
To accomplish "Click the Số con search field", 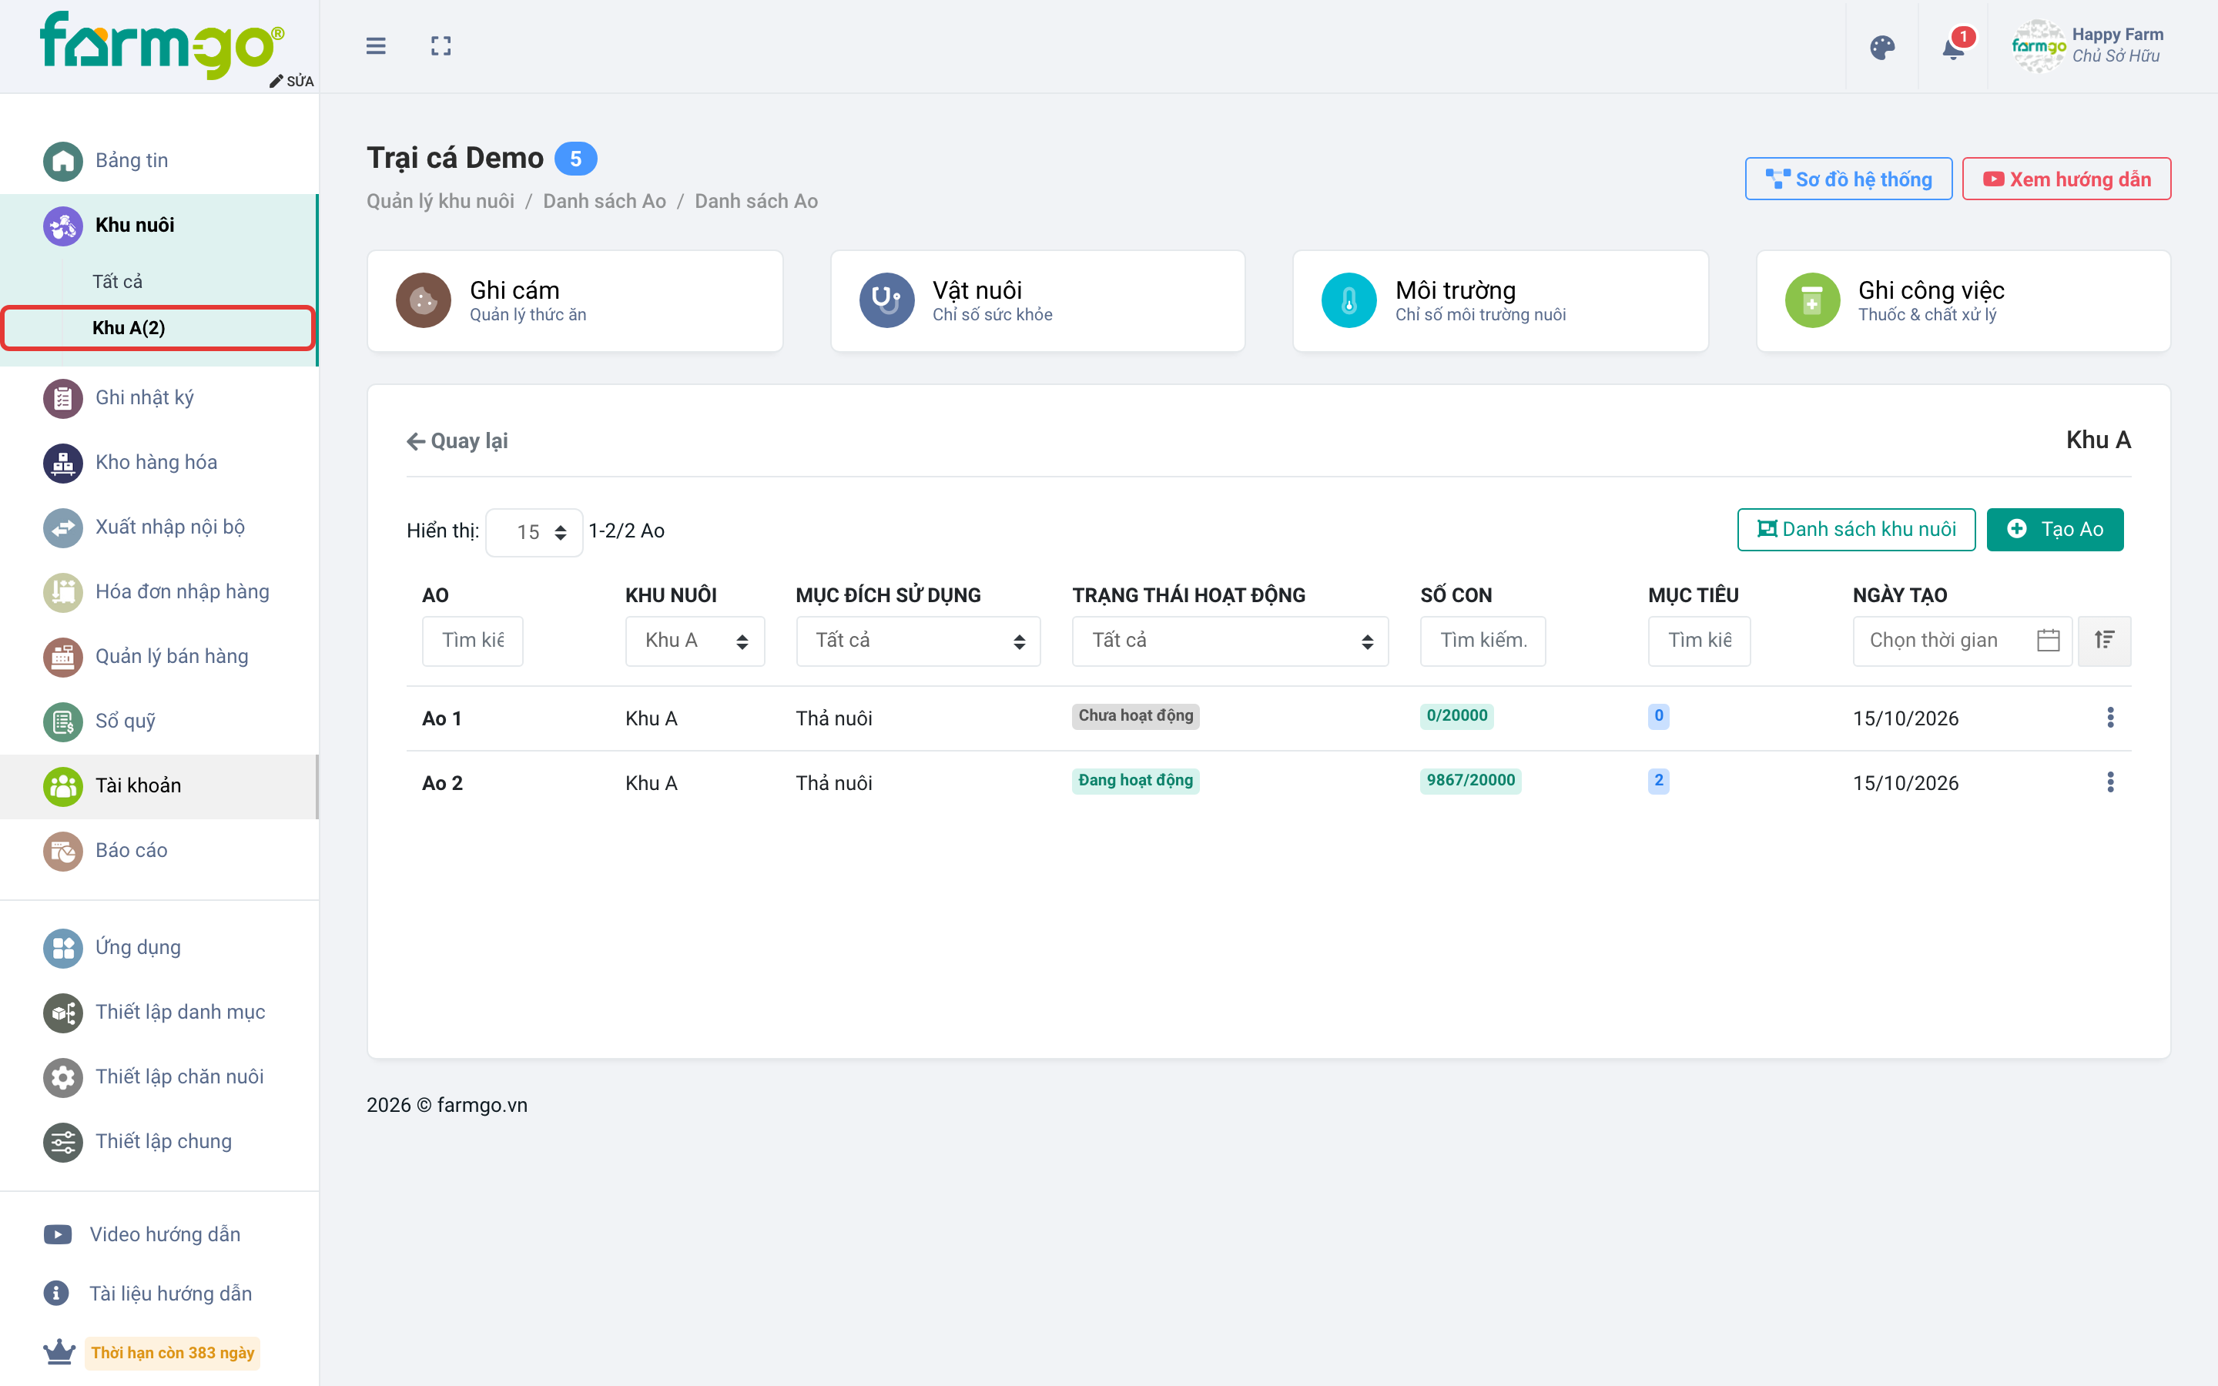I will click(1483, 641).
